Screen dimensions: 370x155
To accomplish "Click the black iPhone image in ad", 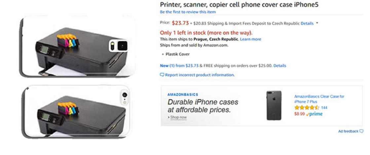I will [274, 105].
